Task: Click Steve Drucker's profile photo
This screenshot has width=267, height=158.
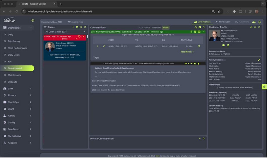Action: (214, 35)
